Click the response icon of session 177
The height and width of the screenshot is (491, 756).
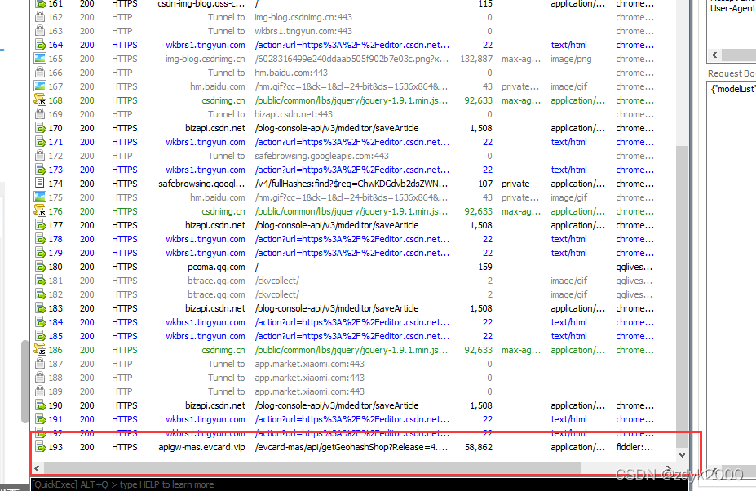pyautogui.click(x=40, y=225)
